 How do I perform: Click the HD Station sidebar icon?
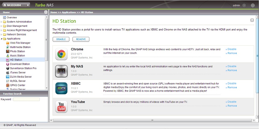tap(8, 60)
